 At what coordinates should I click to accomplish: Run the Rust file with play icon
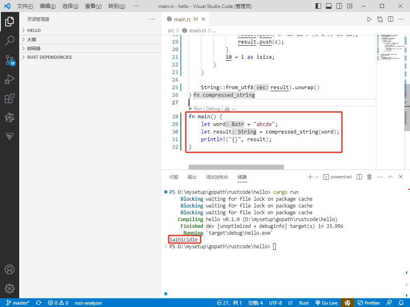pos(369,19)
